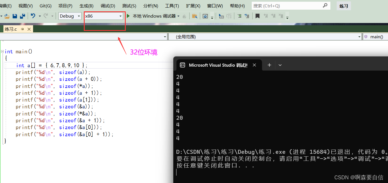Open the 分析(N) menu
388x183 pixels.
[151, 6]
